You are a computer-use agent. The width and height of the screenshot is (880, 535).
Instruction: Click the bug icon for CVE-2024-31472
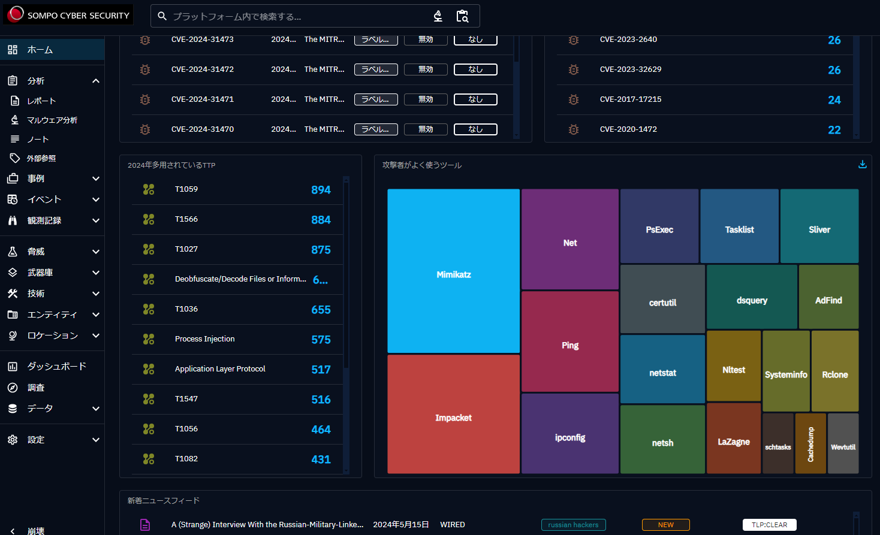tap(145, 69)
